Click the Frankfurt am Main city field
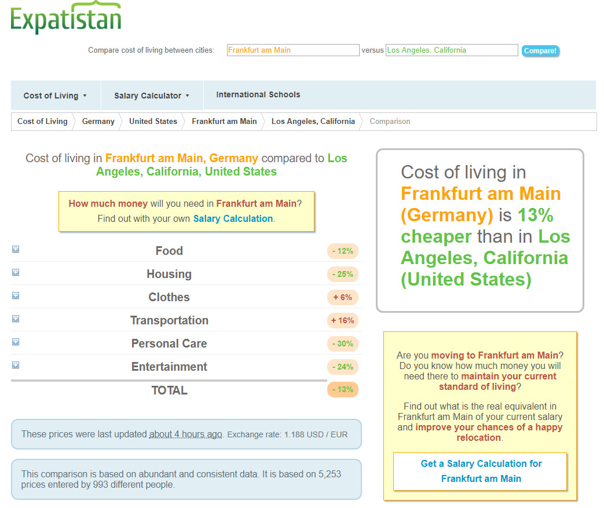This screenshot has height=508, width=604. [x=293, y=50]
